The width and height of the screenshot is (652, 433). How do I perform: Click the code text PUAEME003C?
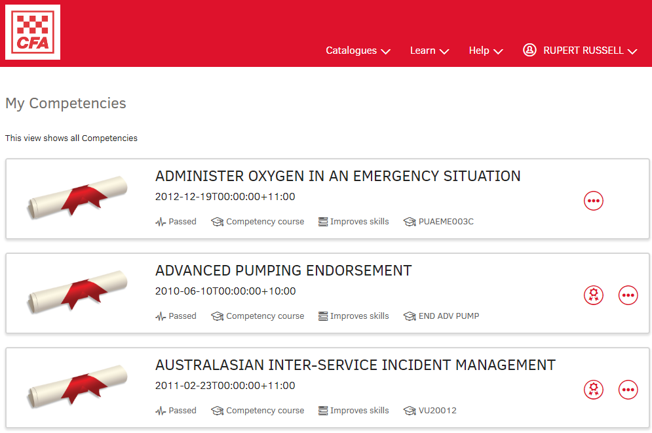446,222
